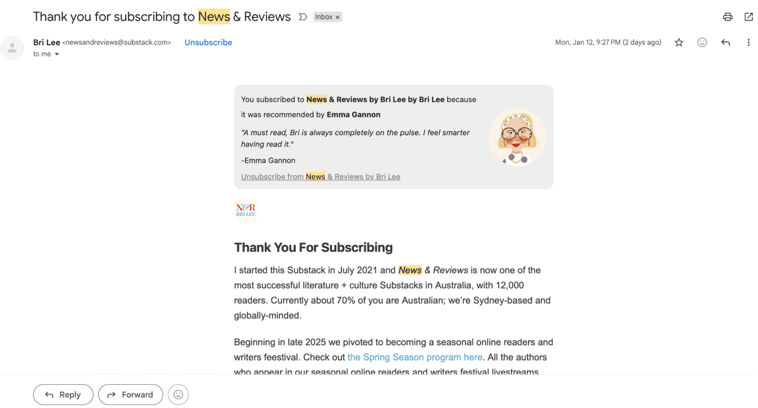Screen dimensions: 758x408
Task: Click the smiley reaction icon near Forward
Action: (x=178, y=394)
